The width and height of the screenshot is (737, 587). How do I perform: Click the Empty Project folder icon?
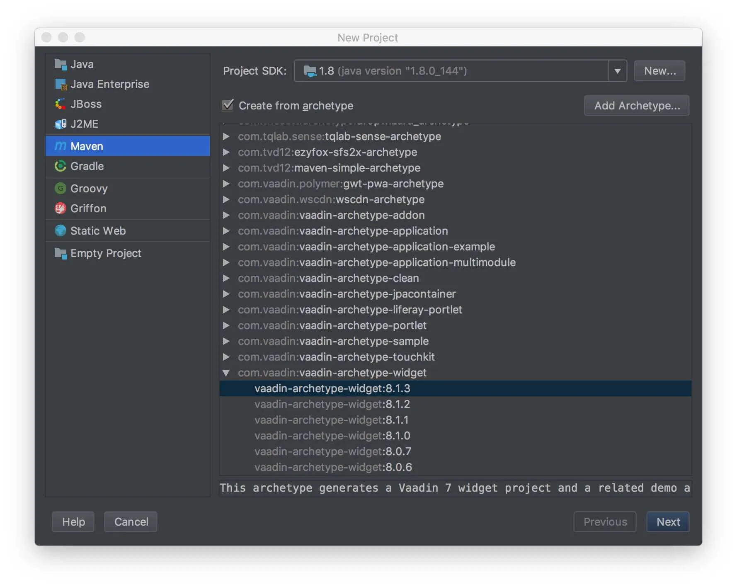tap(61, 253)
